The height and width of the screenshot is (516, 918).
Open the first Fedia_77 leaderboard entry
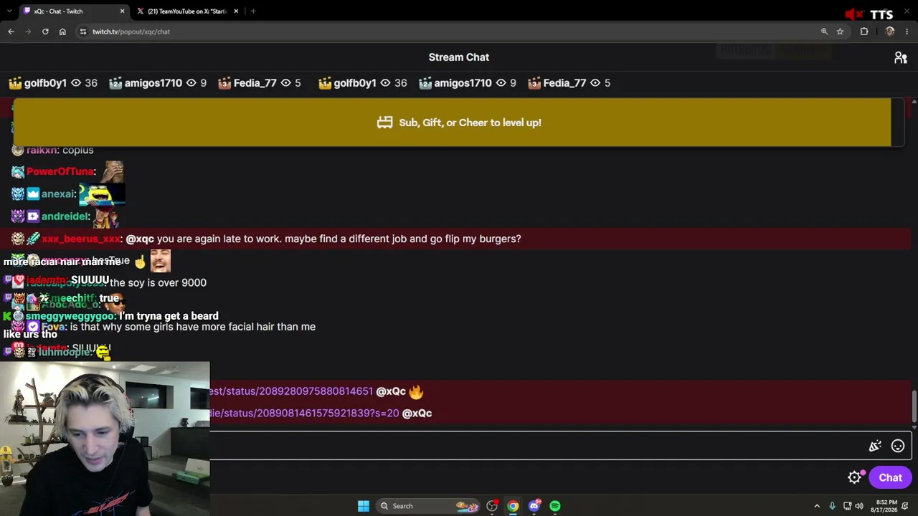point(259,83)
